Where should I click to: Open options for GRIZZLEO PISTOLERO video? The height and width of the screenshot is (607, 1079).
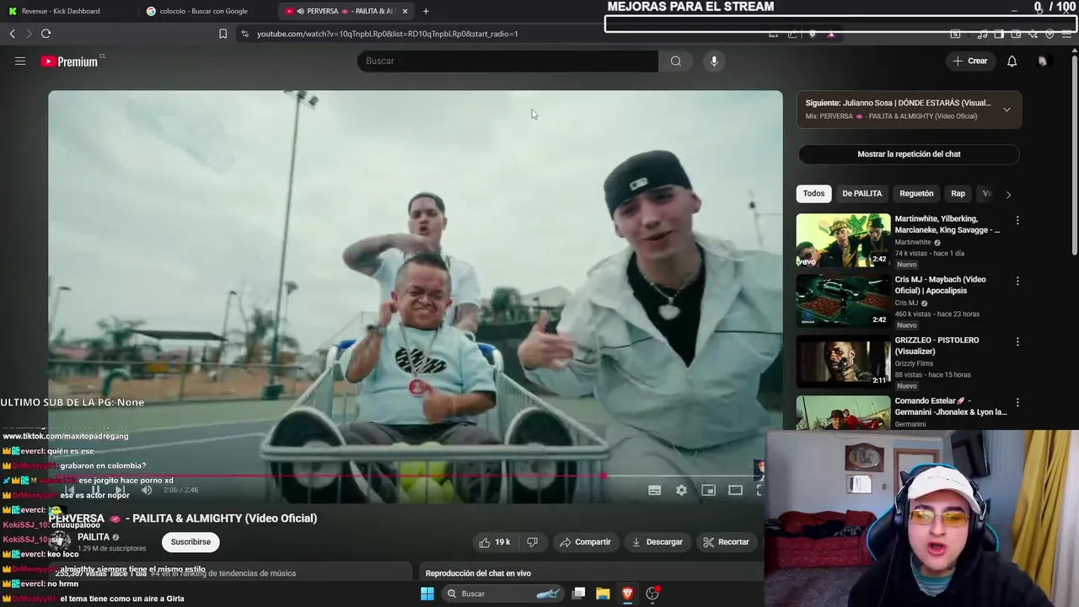pos(1017,341)
